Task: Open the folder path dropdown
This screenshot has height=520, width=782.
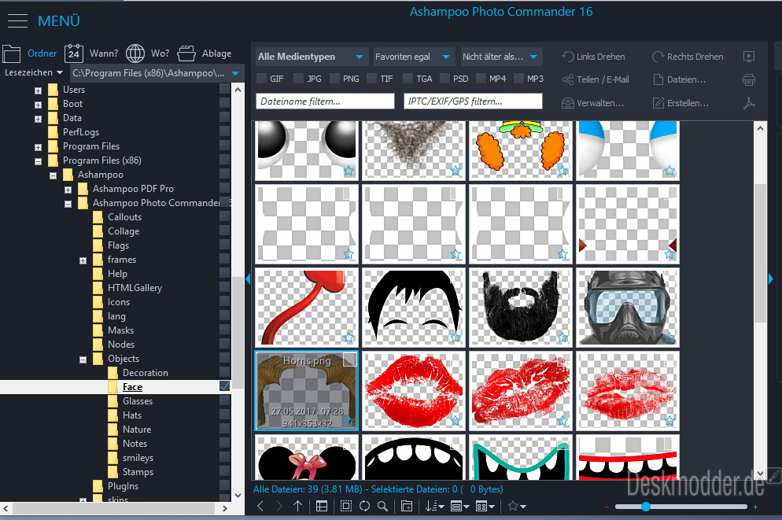Action: pyautogui.click(x=235, y=73)
